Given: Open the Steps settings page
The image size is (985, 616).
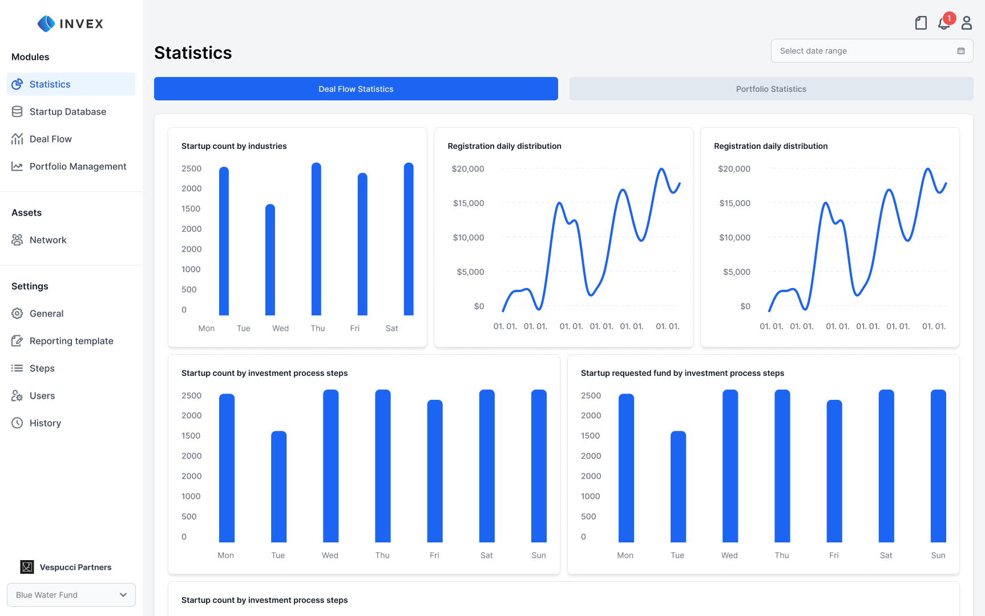Looking at the screenshot, I should 42,368.
